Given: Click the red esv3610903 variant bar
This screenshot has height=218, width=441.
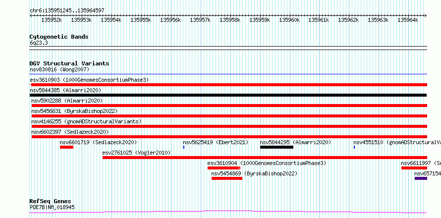Looking at the screenshot, I should coord(228,85).
